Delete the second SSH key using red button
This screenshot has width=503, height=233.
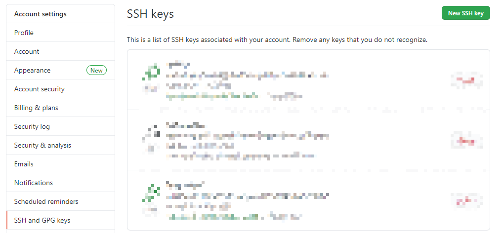coord(467,140)
